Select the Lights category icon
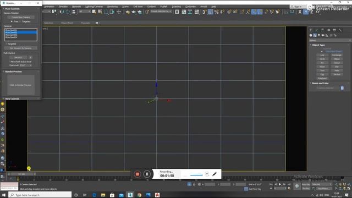 [x=319, y=35]
